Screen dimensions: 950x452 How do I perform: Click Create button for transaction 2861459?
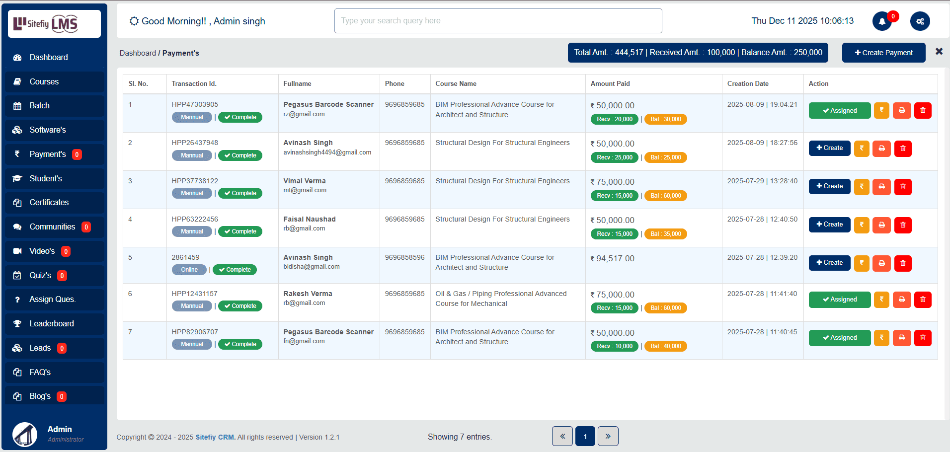pos(829,263)
